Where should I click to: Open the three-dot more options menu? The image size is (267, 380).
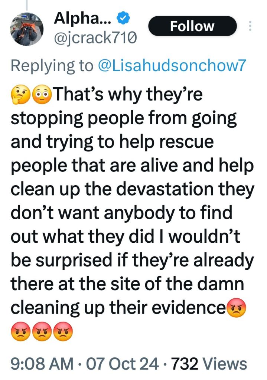tap(250, 26)
